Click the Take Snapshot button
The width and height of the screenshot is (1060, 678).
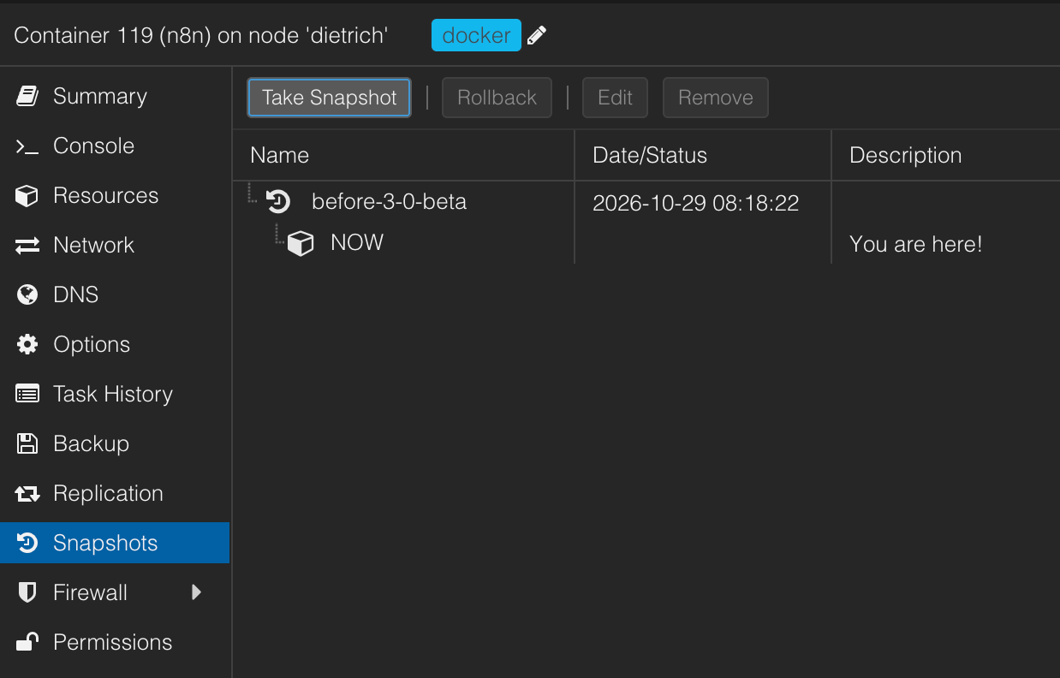pos(330,98)
